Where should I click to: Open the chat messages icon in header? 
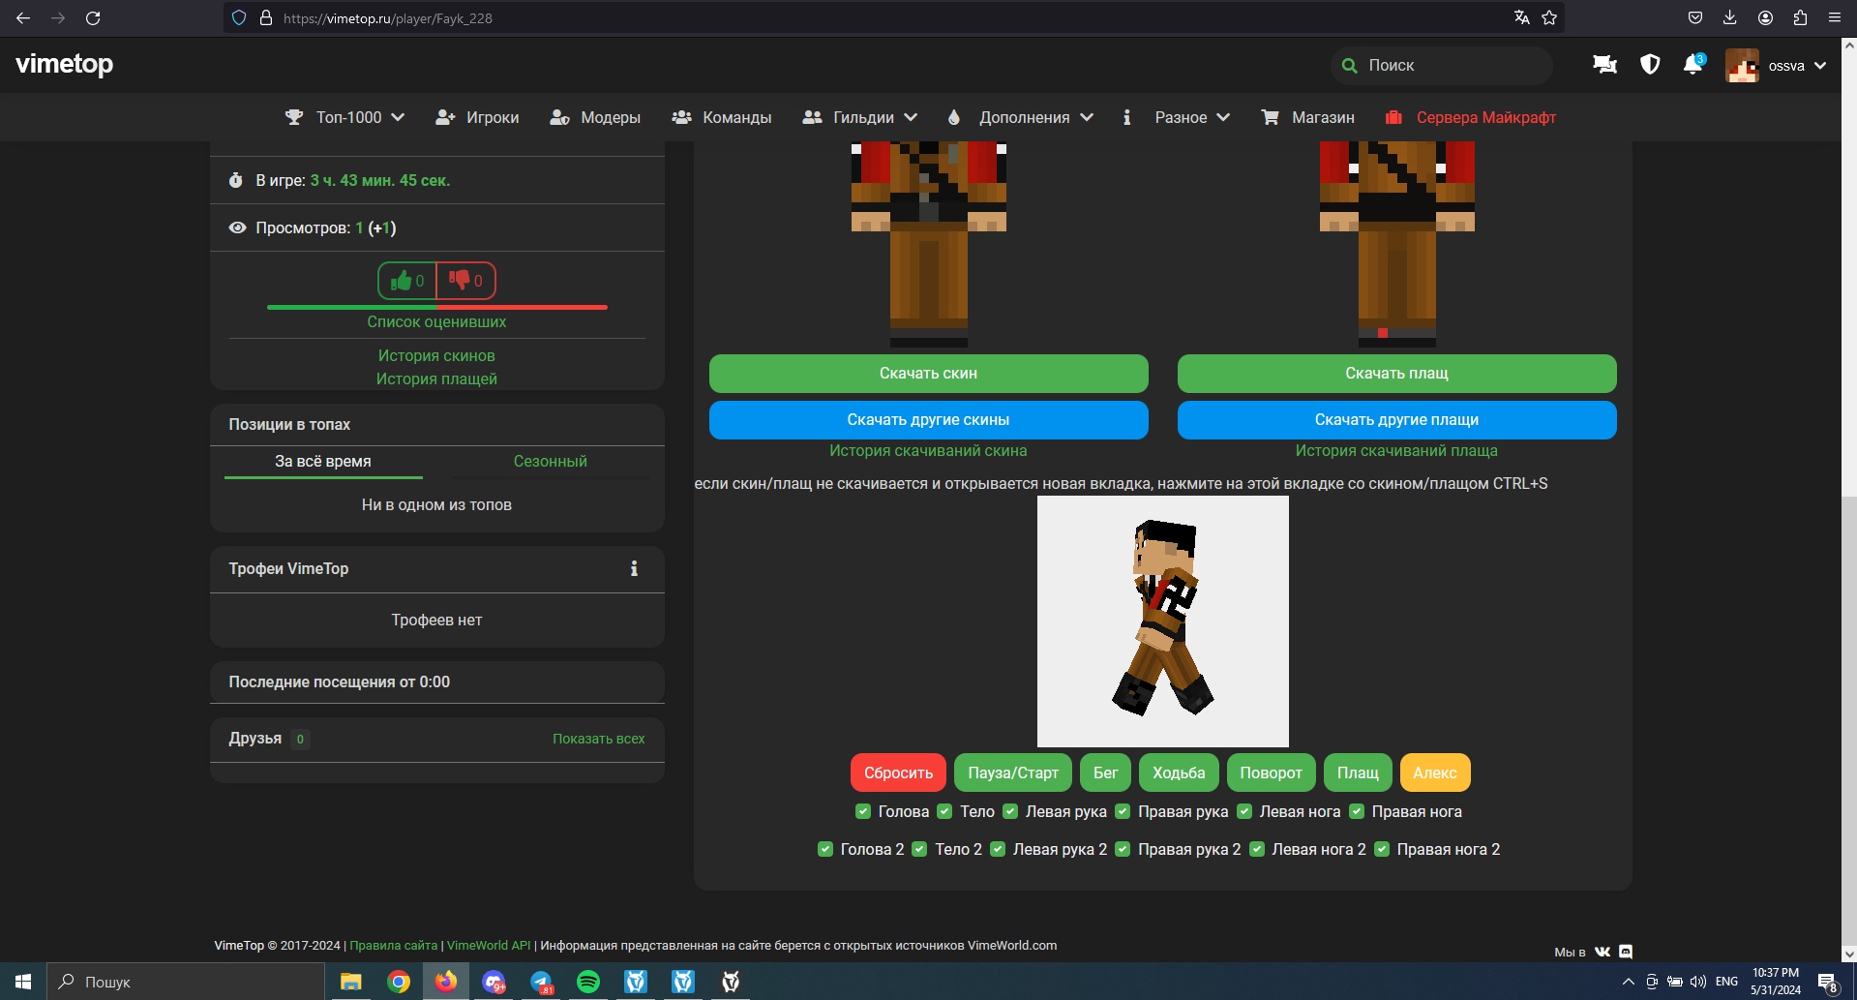tap(1604, 65)
